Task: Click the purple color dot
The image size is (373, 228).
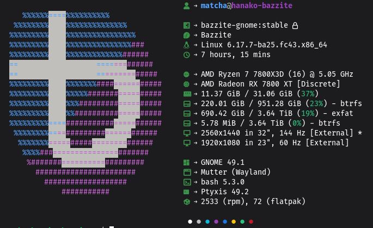Action: point(216,221)
